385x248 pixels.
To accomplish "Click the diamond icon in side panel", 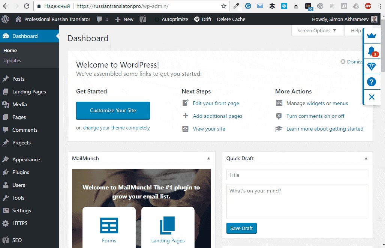I will (x=372, y=66).
